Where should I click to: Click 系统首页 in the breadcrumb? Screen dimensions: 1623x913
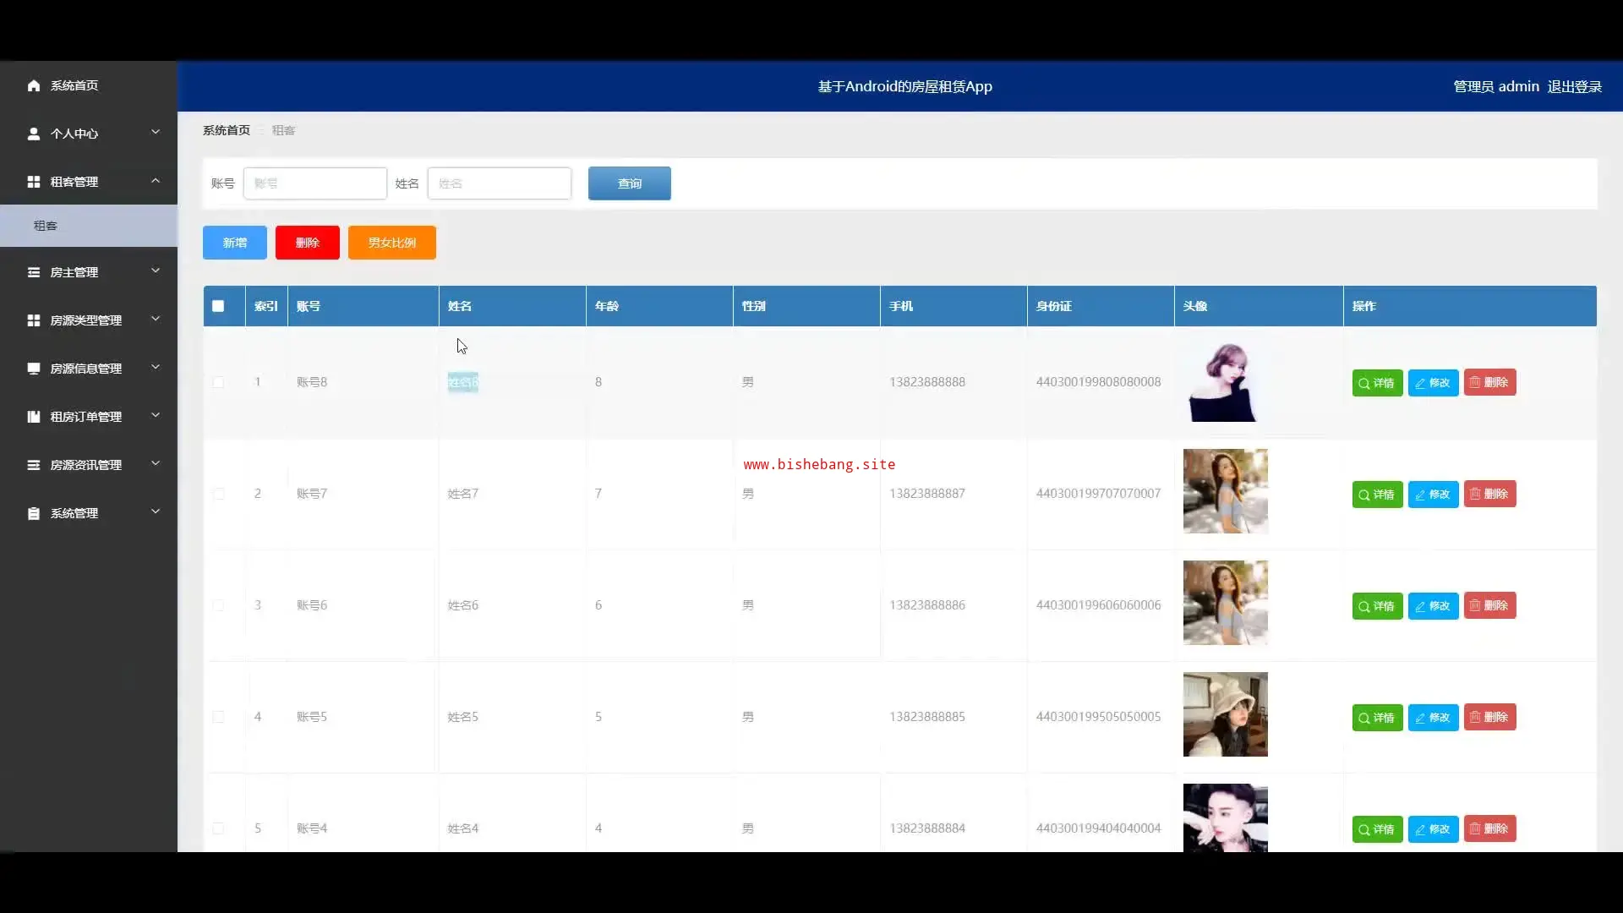point(226,130)
